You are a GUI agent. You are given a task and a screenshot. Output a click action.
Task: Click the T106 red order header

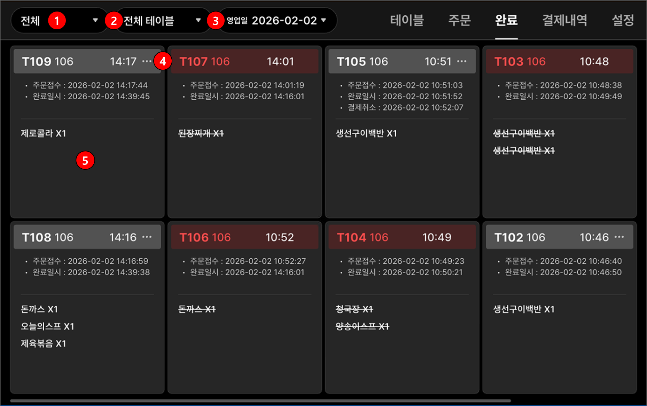coord(244,237)
